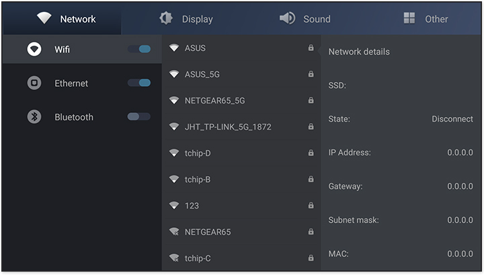
Task: Click the signal icon next to NETGEAR65_5G
Action: [x=174, y=101]
